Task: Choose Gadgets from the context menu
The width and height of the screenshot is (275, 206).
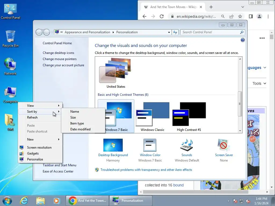Action: click(40, 153)
